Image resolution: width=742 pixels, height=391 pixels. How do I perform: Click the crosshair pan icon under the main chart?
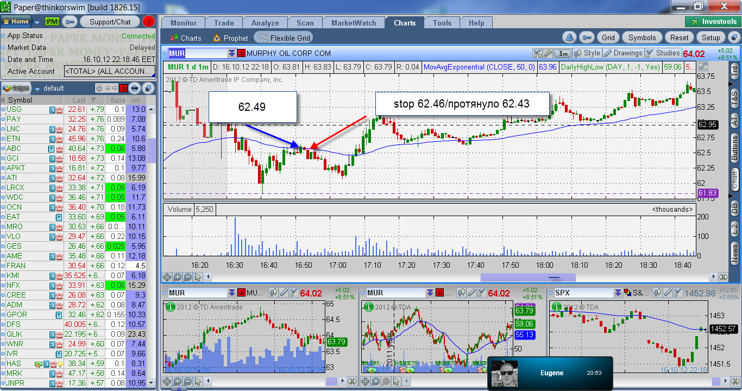pos(167,277)
